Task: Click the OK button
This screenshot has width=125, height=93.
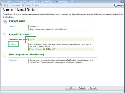Action: click(x=71, y=88)
